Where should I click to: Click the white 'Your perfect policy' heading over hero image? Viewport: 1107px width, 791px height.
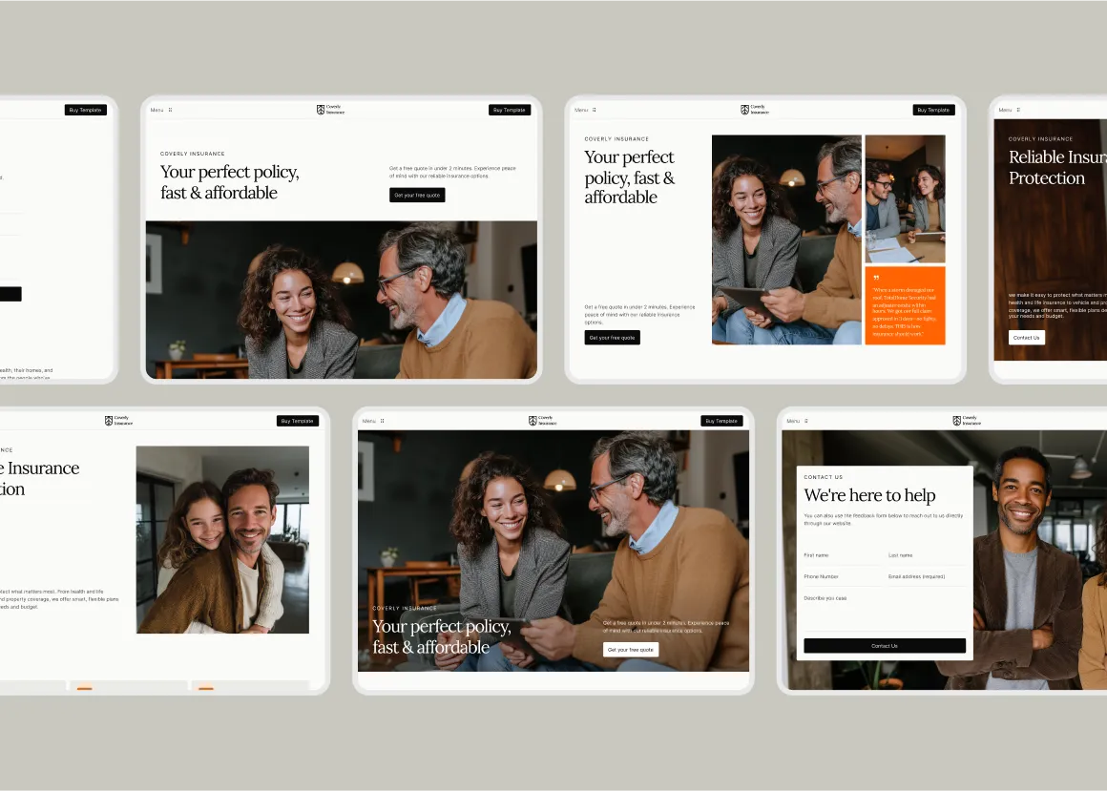click(441, 636)
